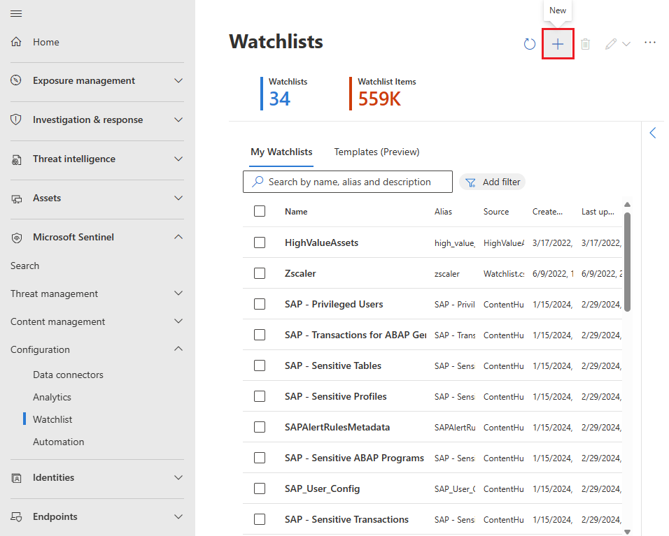Check the Zscaler row checkbox
The image size is (669, 536).
click(260, 273)
